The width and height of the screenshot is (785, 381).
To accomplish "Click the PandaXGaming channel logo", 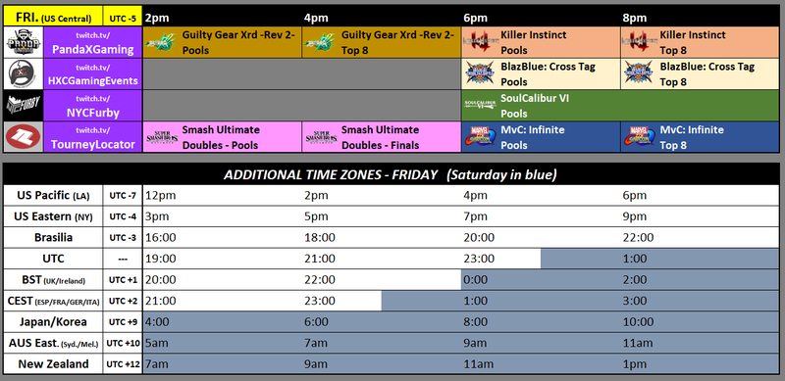I will (x=24, y=42).
